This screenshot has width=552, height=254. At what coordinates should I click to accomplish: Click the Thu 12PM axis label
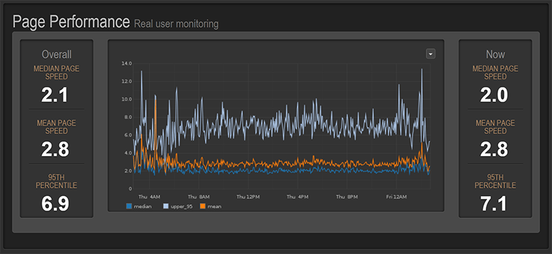pyautogui.click(x=248, y=197)
